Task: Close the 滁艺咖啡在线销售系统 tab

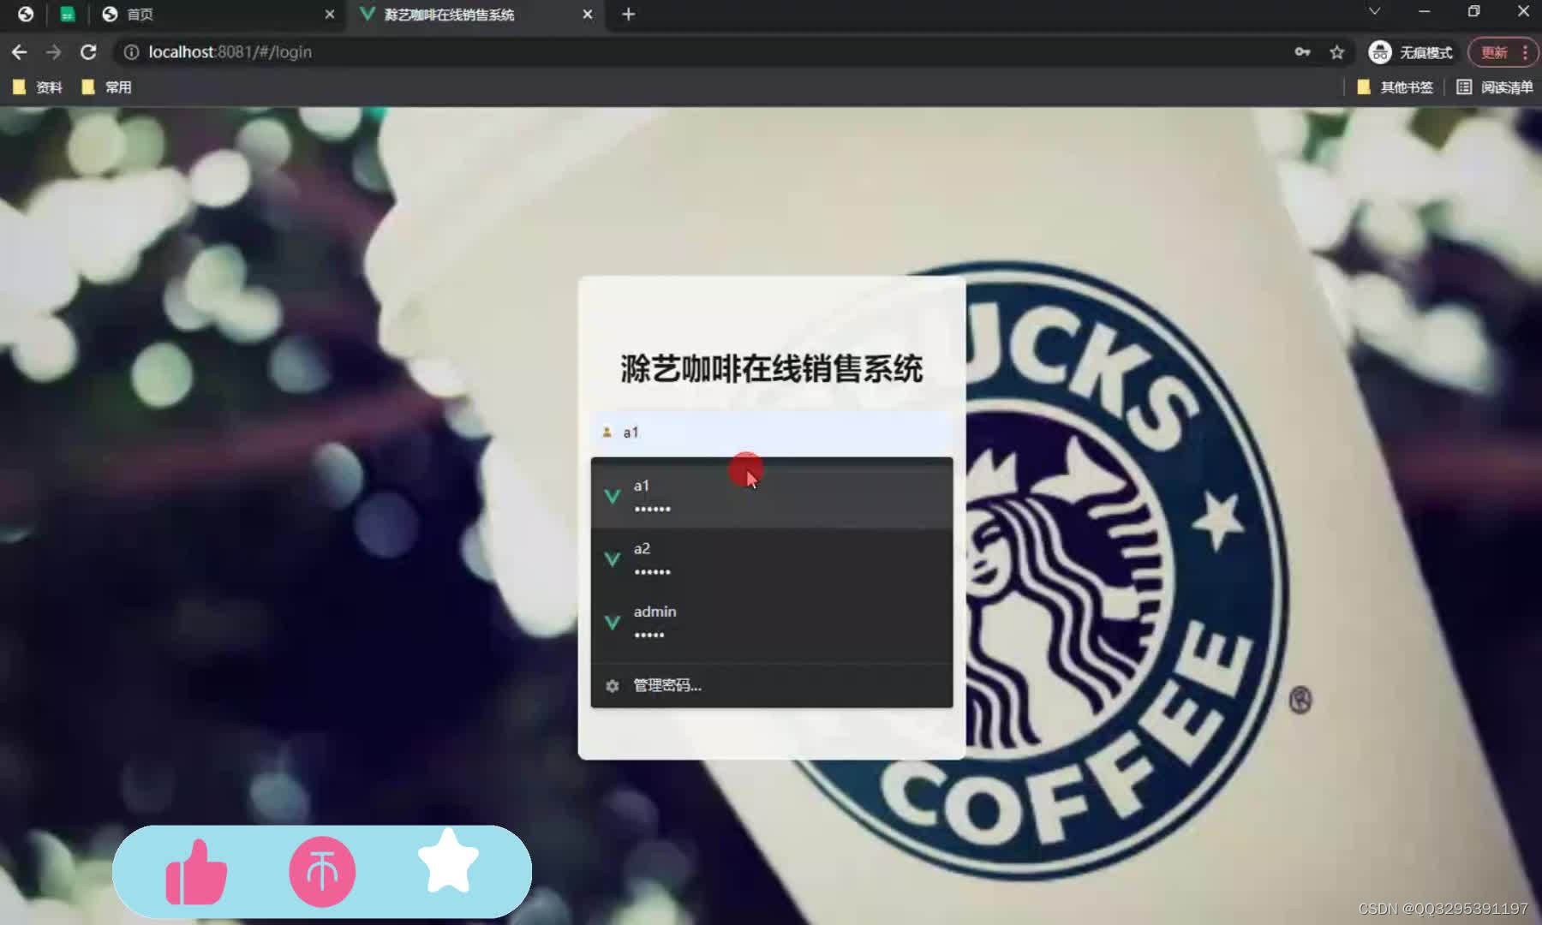Action: pyautogui.click(x=588, y=14)
